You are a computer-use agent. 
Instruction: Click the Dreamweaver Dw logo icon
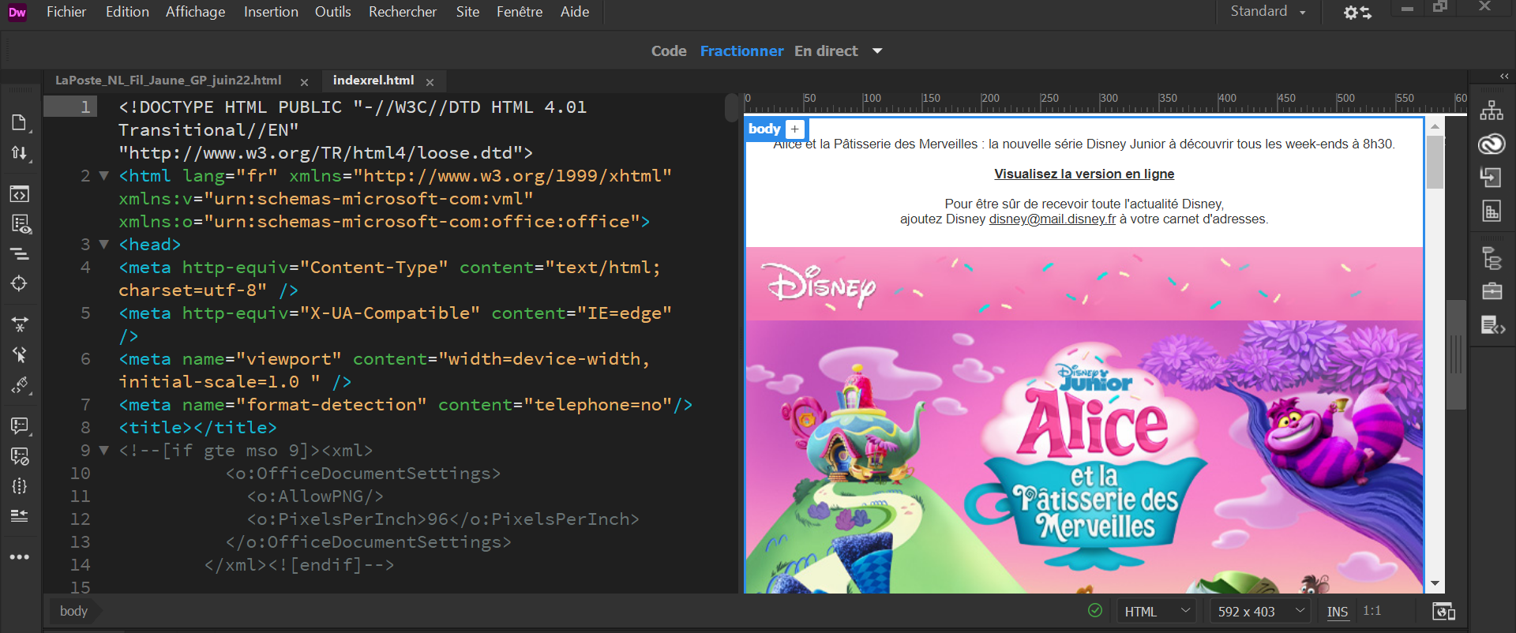17,12
